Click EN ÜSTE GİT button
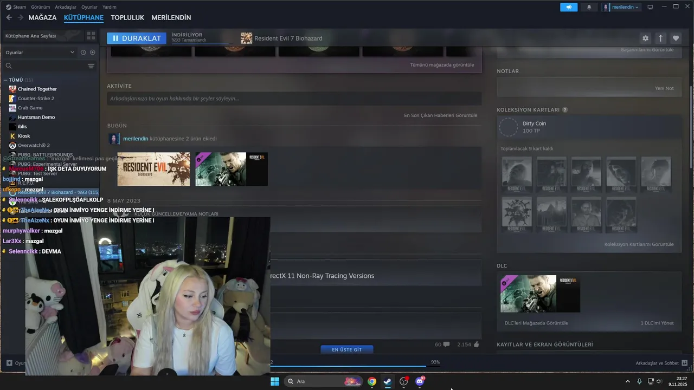The height and width of the screenshot is (390, 694). (x=346, y=349)
